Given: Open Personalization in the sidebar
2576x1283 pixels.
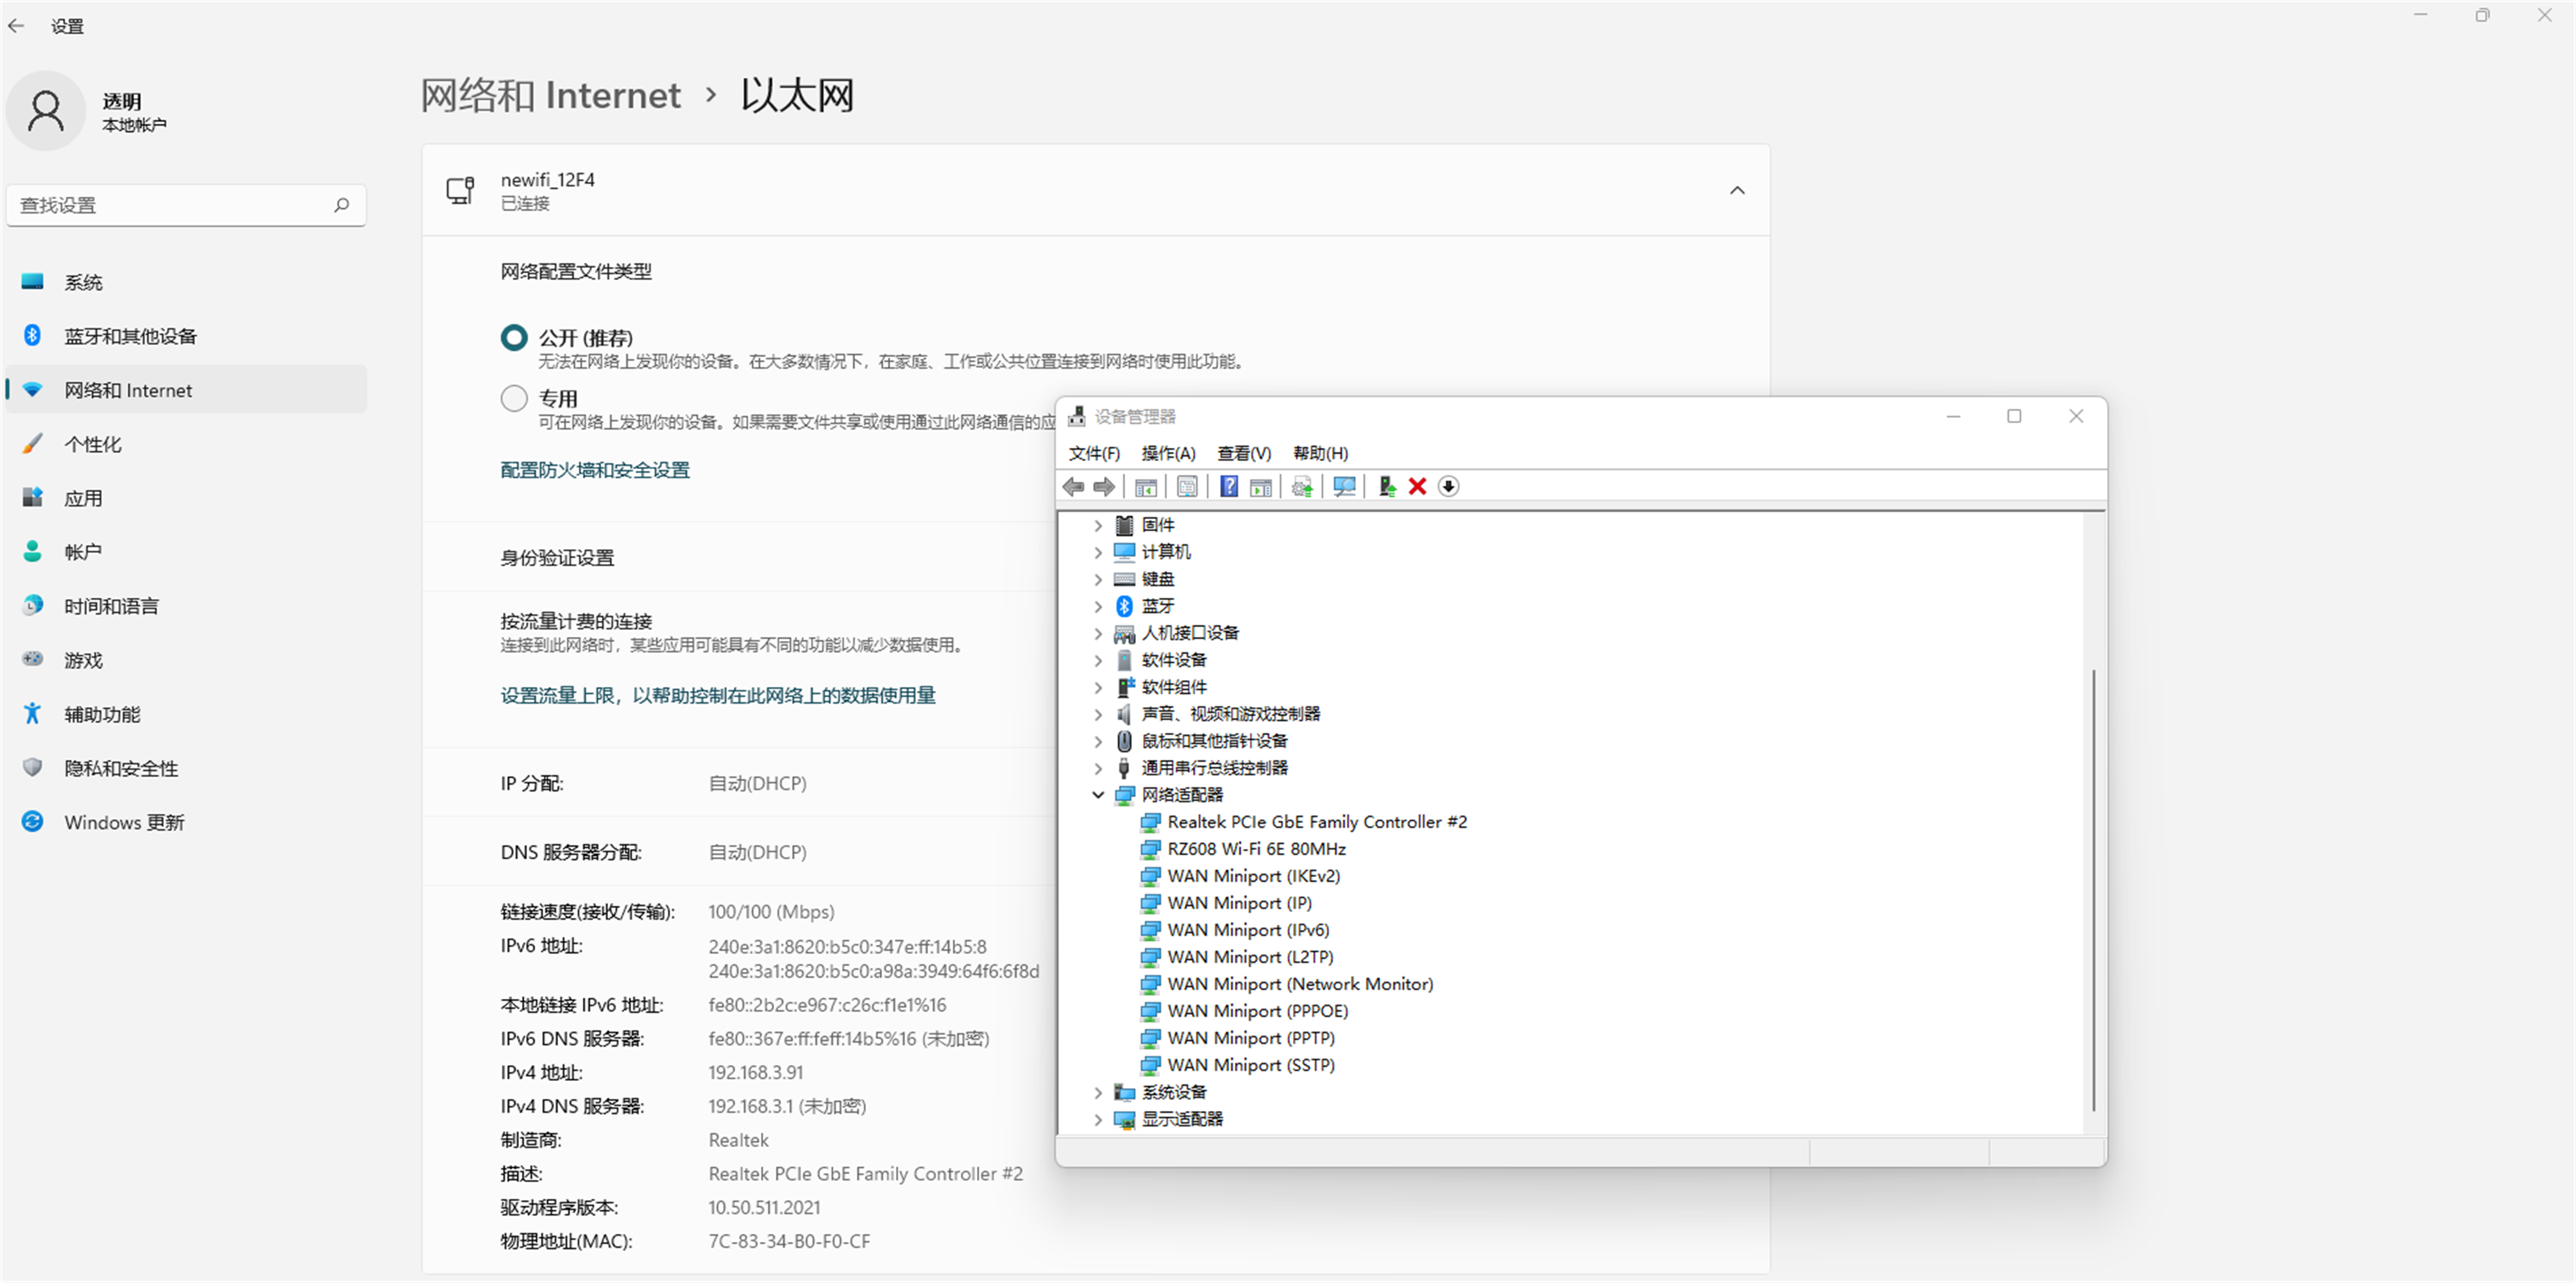Looking at the screenshot, I should (x=186, y=444).
